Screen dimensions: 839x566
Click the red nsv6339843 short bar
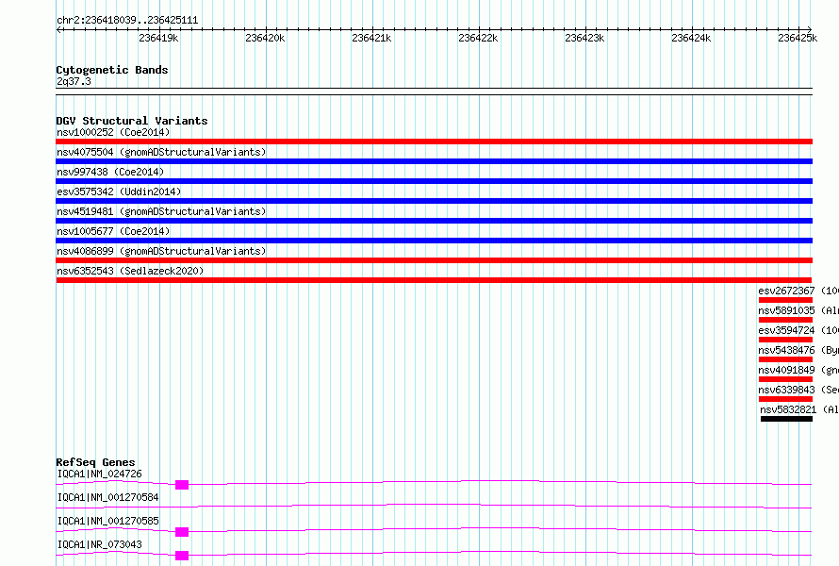[x=785, y=399]
